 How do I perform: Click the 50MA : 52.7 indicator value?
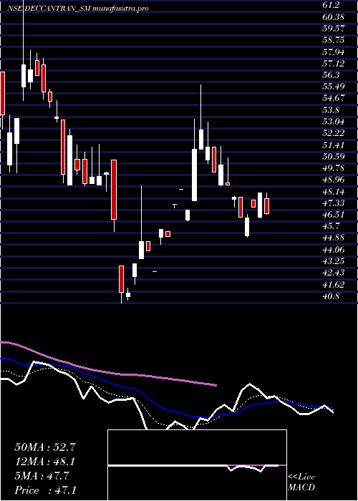(x=45, y=447)
